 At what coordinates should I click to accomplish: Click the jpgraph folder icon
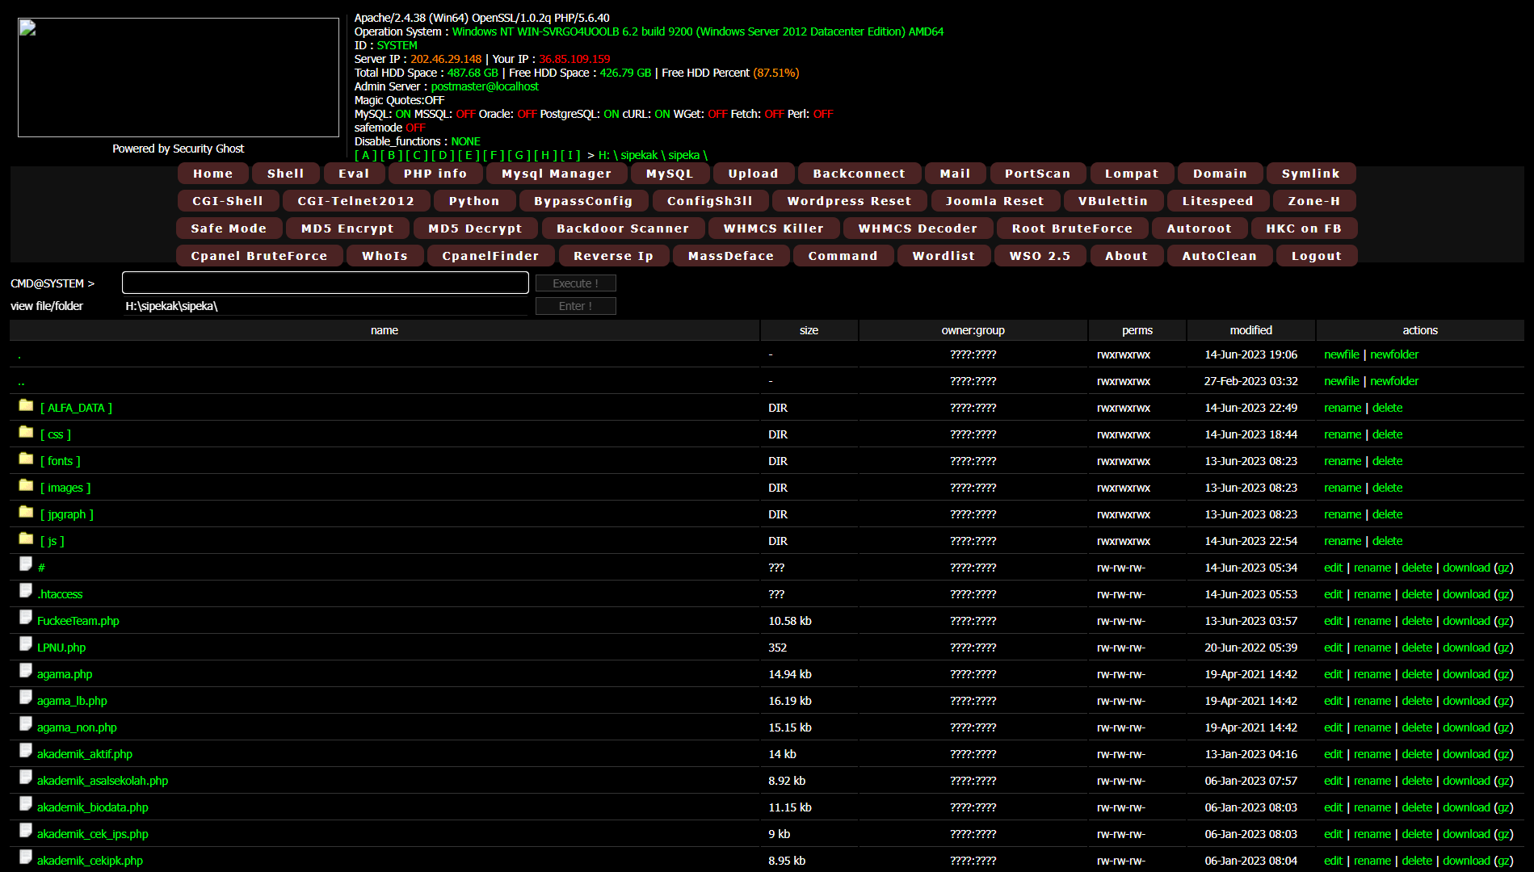[26, 512]
